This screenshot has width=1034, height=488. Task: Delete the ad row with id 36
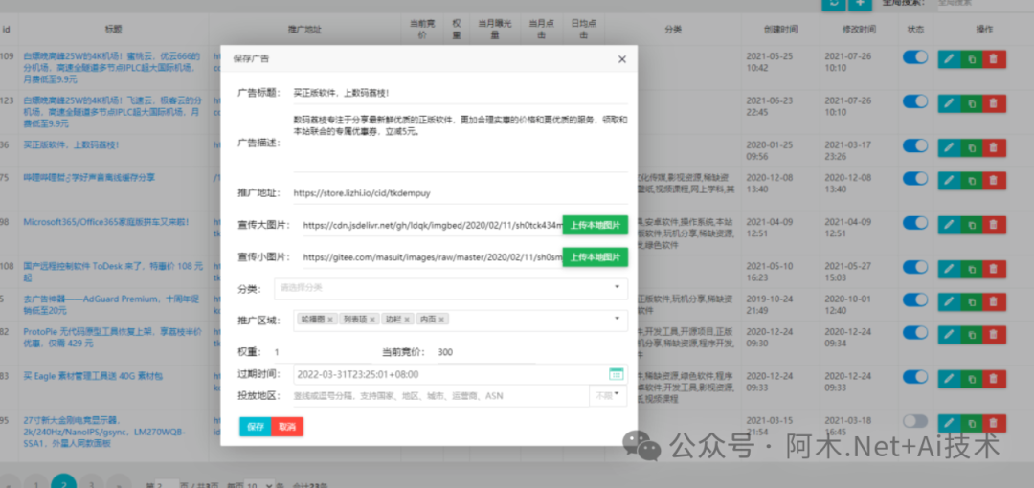pos(995,147)
